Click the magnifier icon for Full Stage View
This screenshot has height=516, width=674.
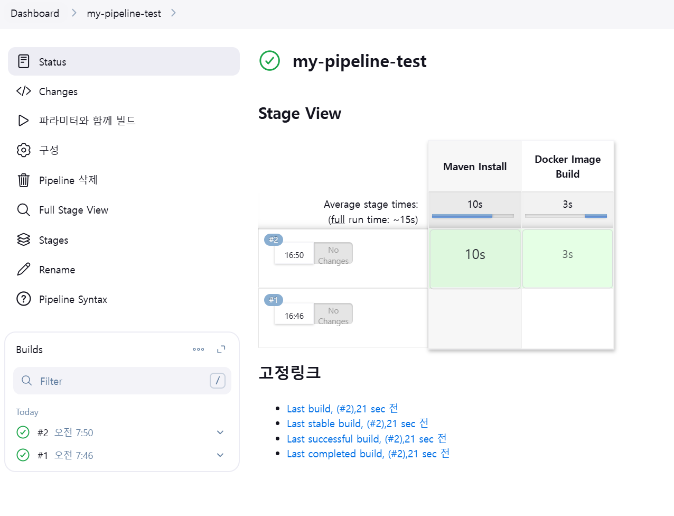pos(24,210)
